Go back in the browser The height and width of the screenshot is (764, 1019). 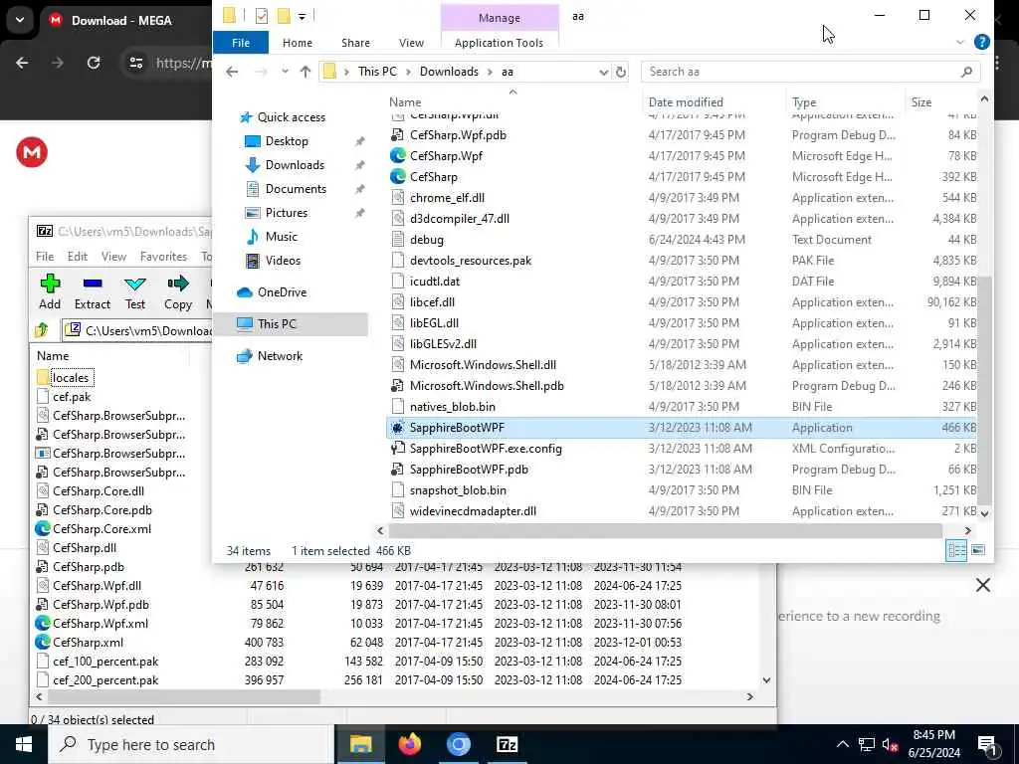[x=22, y=63]
